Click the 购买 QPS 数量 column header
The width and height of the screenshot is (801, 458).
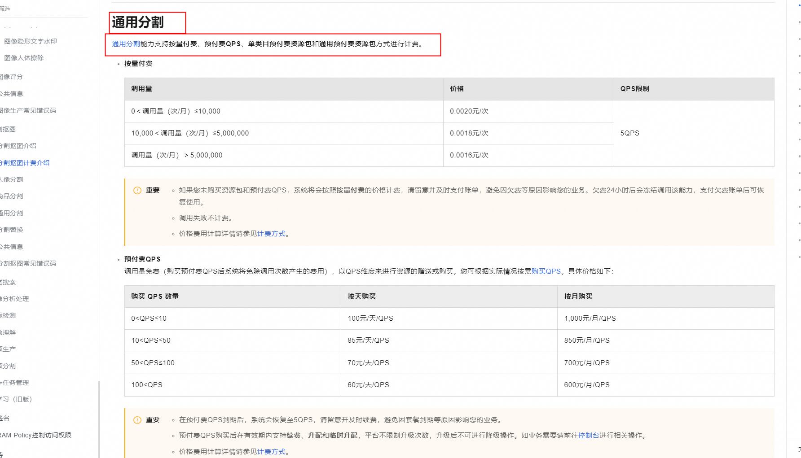coord(233,297)
